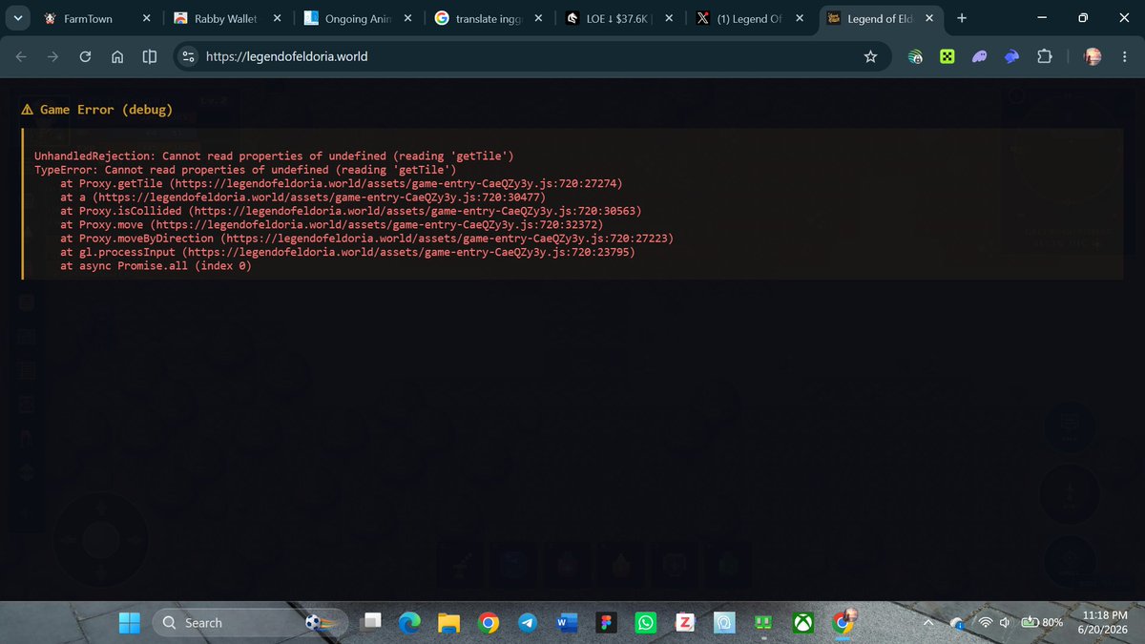Open the blue Rabby wallet extension
The image size is (1145, 644).
point(1012,57)
